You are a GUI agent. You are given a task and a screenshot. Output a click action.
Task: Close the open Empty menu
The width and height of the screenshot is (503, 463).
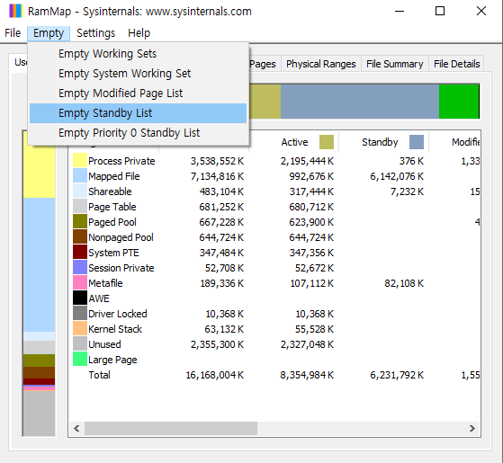[x=49, y=33]
